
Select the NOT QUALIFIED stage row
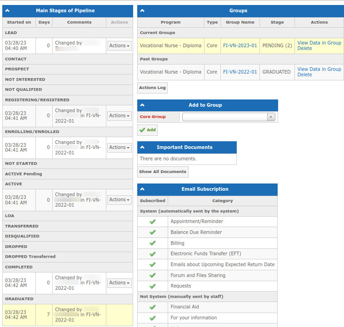point(68,90)
